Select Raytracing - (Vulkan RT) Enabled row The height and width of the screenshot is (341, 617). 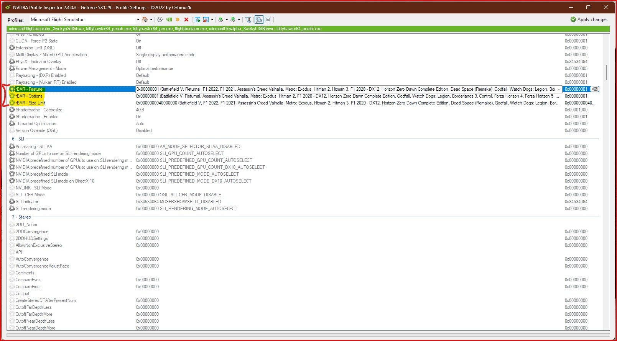point(304,82)
